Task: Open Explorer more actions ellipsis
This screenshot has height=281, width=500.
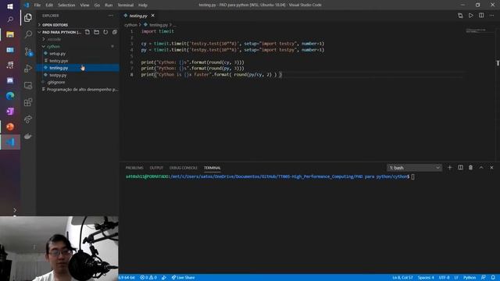Action: (x=111, y=16)
